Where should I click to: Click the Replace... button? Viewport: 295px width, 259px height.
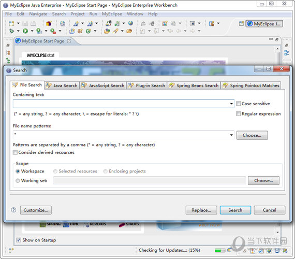coord(201,210)
